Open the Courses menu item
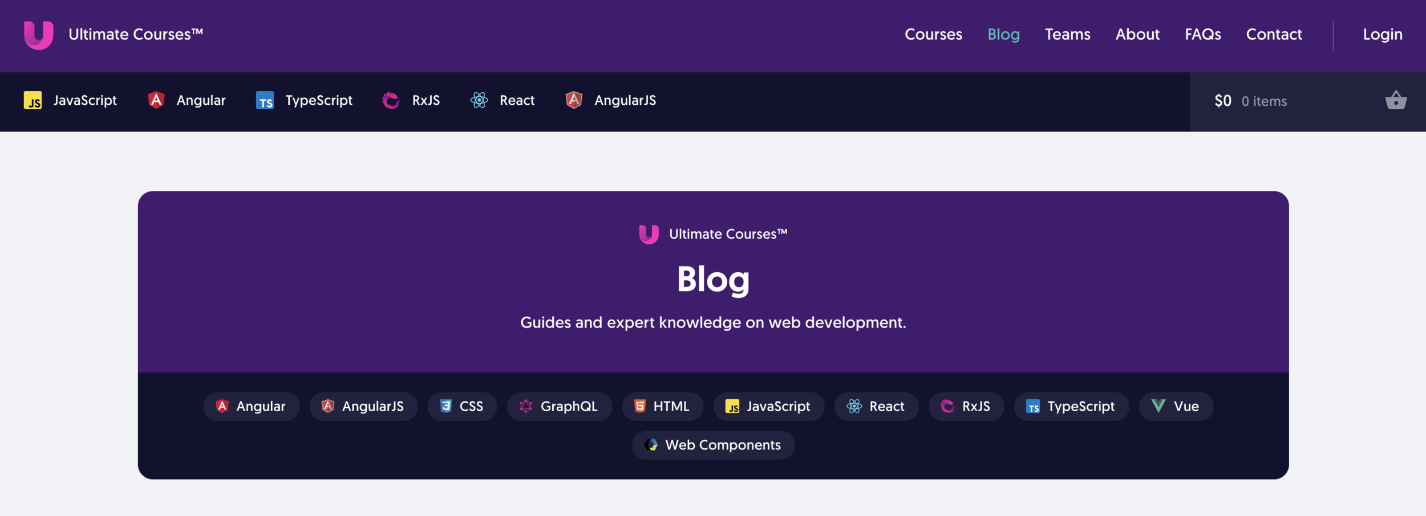 933,35
